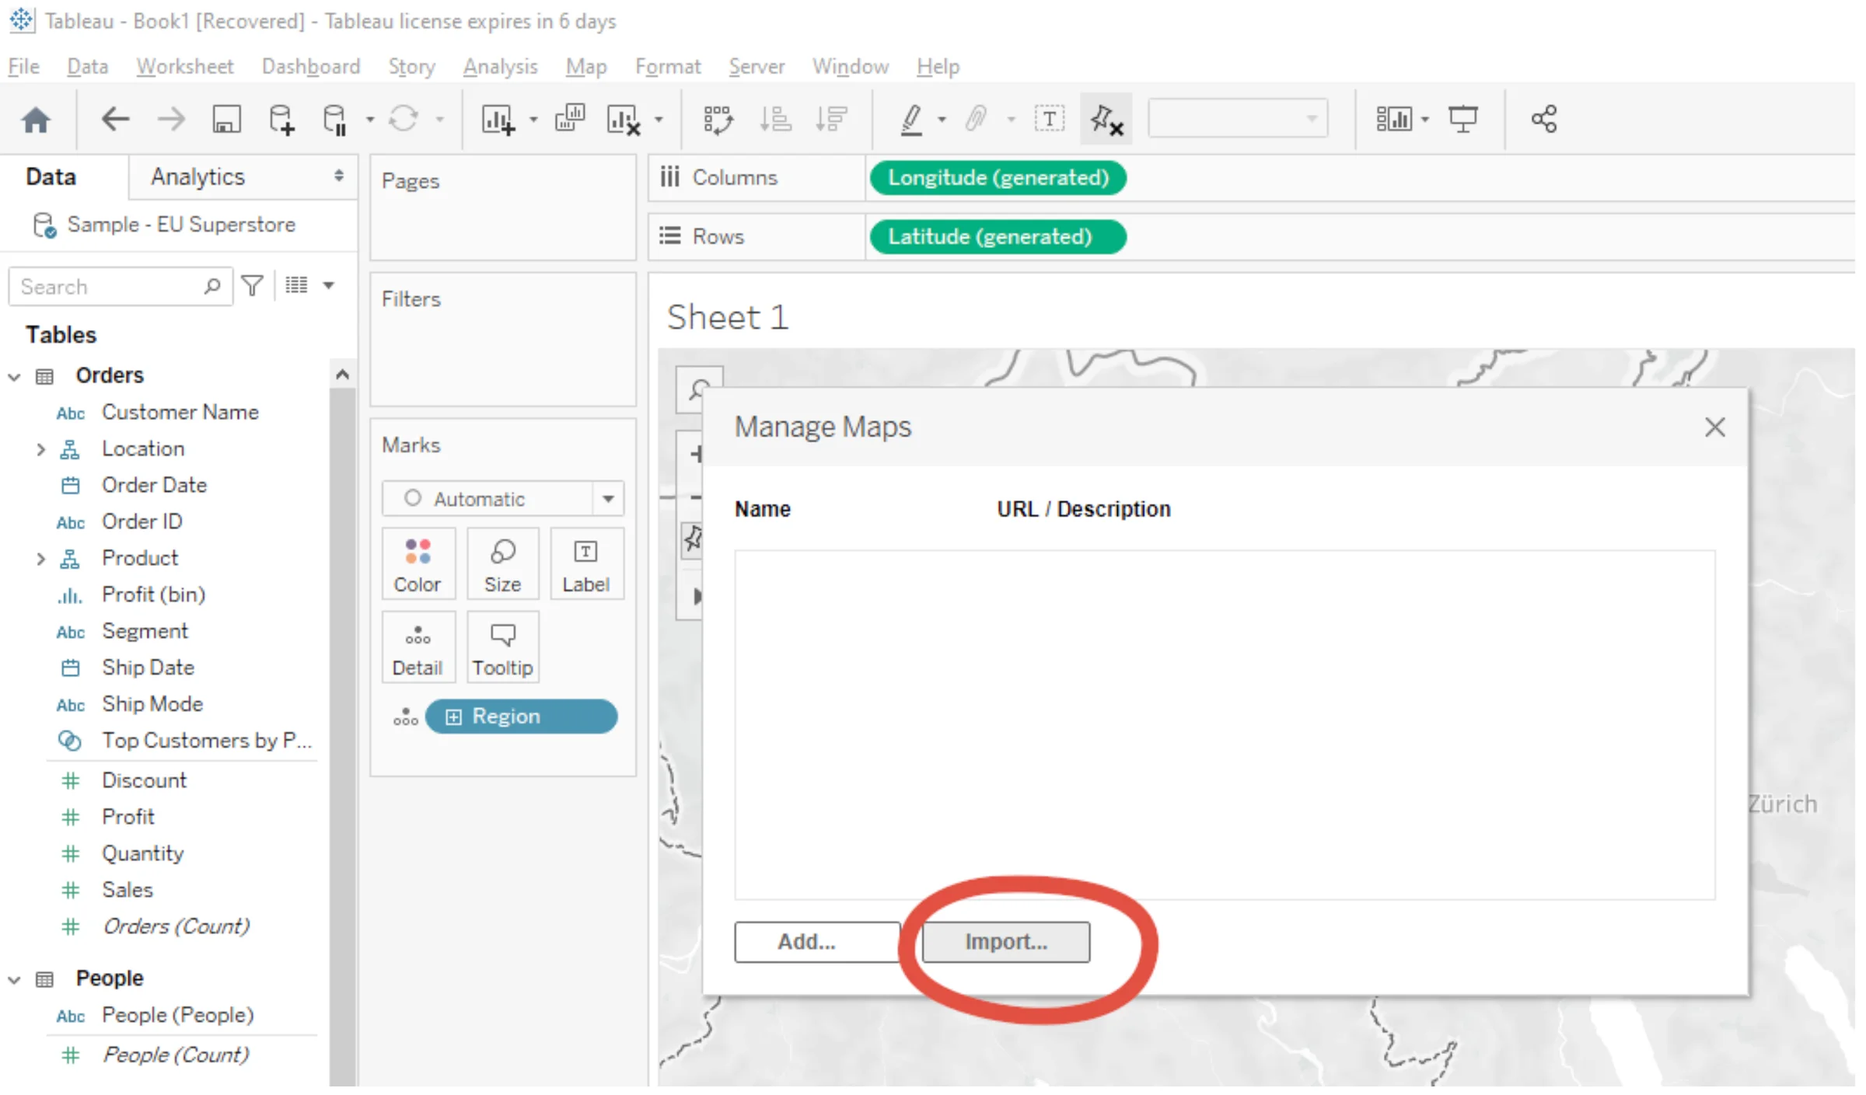Select the Customer Name field
The image size is (1866, 1095).
(x=180, y=412)
